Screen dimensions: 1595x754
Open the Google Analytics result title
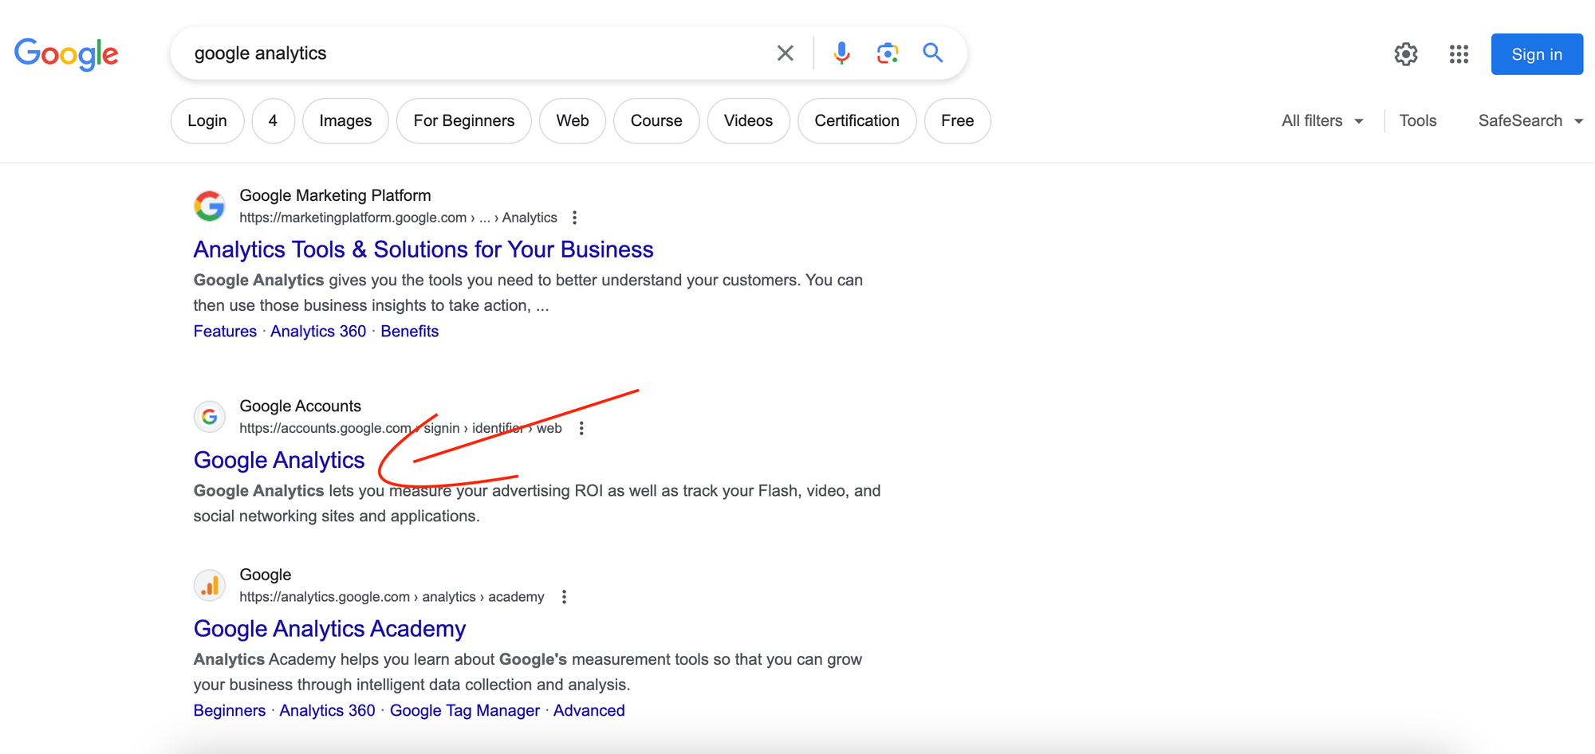(279, 460)
